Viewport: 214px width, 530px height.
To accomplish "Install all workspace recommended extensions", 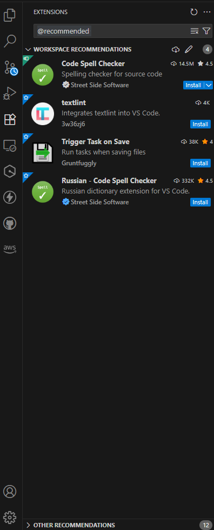I will coord(176,50).
